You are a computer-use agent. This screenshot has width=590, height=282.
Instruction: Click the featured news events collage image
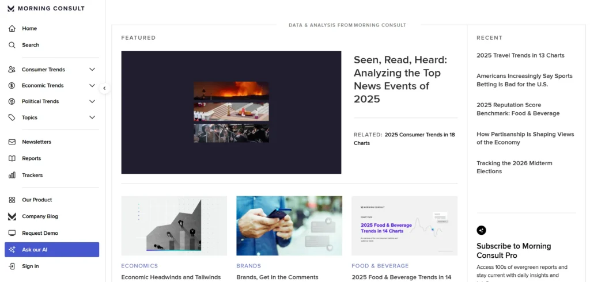tap(231, 112)
